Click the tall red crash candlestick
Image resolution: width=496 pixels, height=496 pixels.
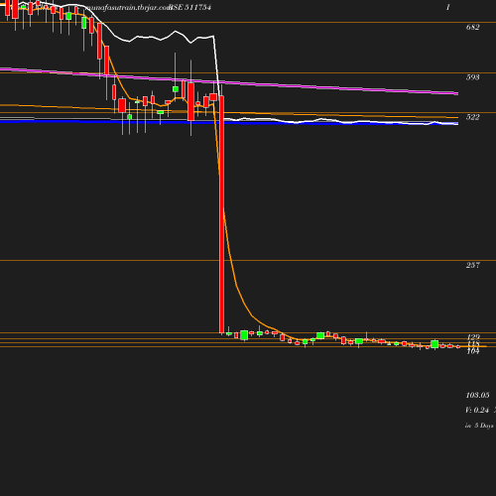click(x=221, y=214)
